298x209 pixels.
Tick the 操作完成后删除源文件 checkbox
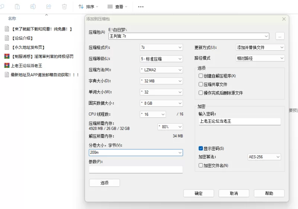coord(201,93)
